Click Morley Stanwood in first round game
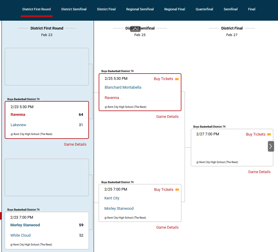This screenshot has height=252, width=278. 25,225
